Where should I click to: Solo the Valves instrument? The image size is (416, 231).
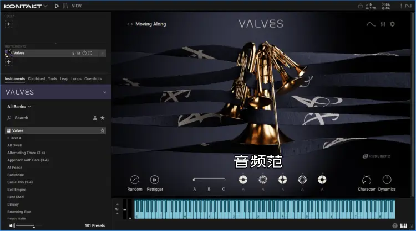(x=73, y=53)
